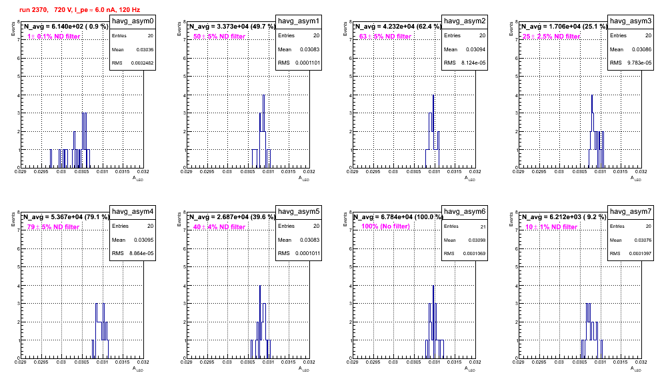Click the N_avg = 2.687e+04 label
The image size is (664, 381).
click(232, 216)
